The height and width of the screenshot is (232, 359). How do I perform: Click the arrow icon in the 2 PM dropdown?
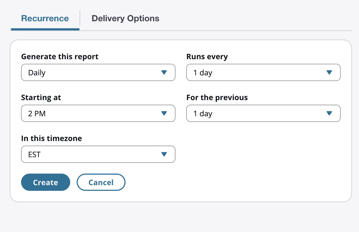tap(164, 113)
